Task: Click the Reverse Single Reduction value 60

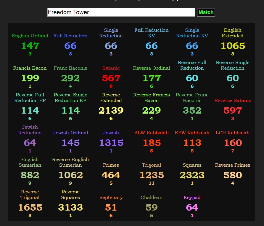Action: click(233, 78)
